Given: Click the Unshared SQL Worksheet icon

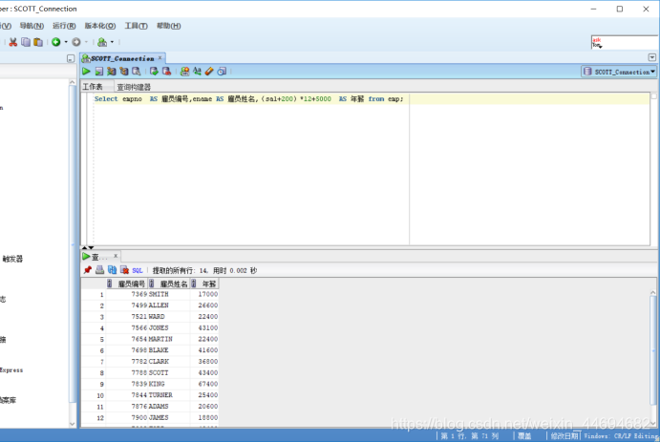Looking at the screenshot, I should (184, 72).
